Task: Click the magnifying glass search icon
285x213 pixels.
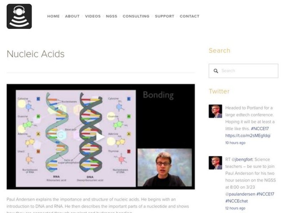Action: point(216,71)
